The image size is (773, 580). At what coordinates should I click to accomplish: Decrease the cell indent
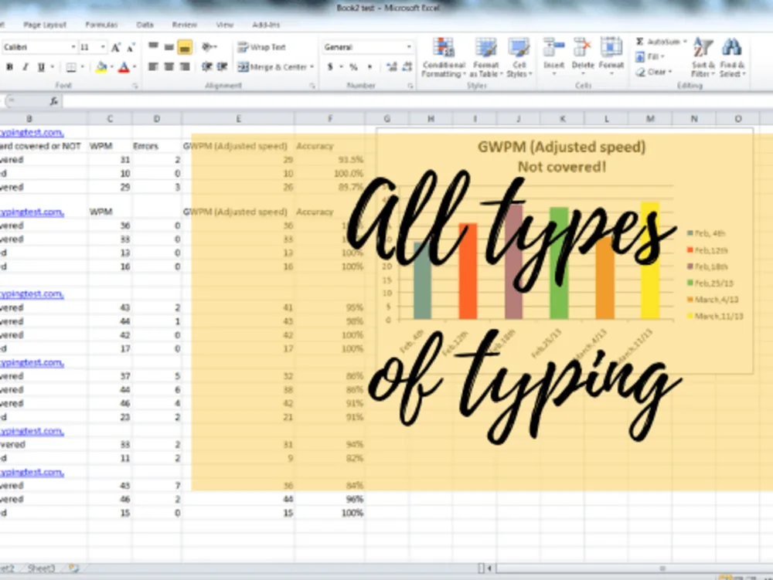tap(207, 66)
